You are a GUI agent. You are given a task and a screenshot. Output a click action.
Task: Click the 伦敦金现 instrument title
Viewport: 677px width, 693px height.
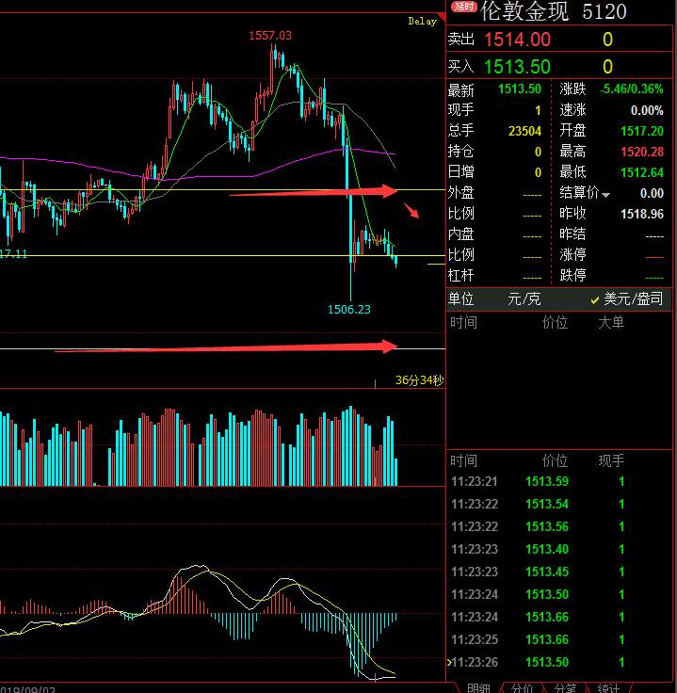point(524,11)
